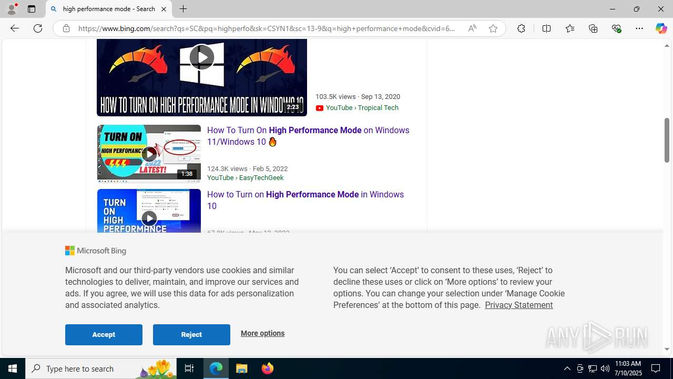The image size is (673, 379).
Task: Open 'How to Turn on High Performance Mode in Windows 10' link
Action: (x=305, y=200)
